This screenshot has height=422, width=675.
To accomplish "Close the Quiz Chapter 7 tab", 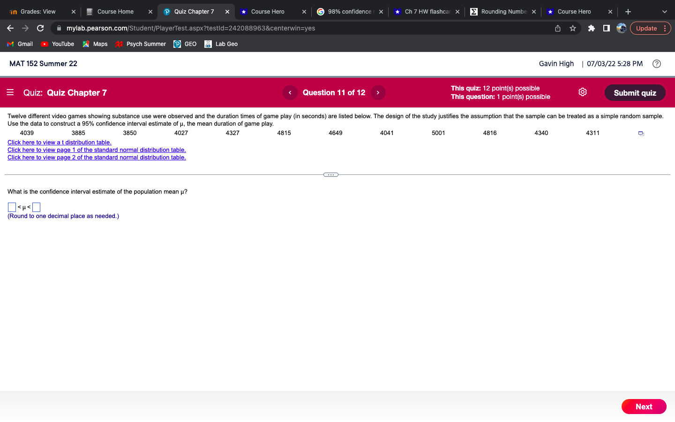I will tap(227, 12).
